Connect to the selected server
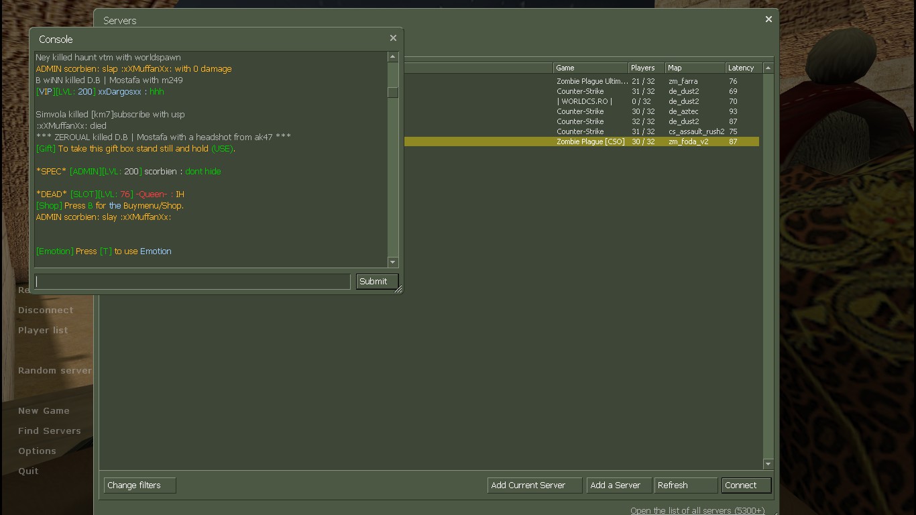916x515 pixels. [x=746, y=485]
